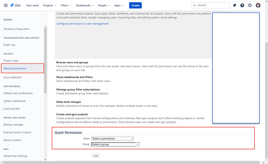
Task: Open the help question mark icon
Action: point(242,5)
